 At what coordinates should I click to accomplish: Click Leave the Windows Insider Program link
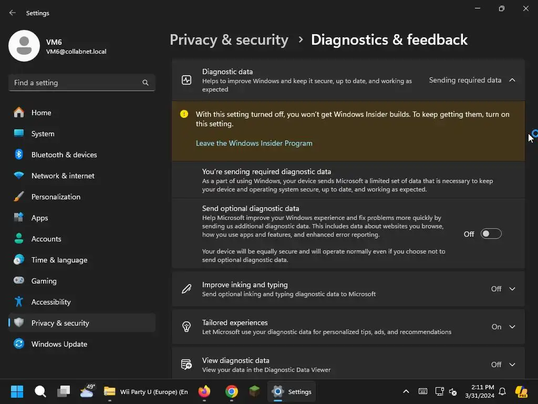click(x=254, y=143)
